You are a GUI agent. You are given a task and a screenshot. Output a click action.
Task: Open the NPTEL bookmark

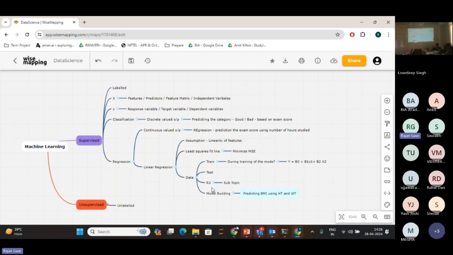140,46
